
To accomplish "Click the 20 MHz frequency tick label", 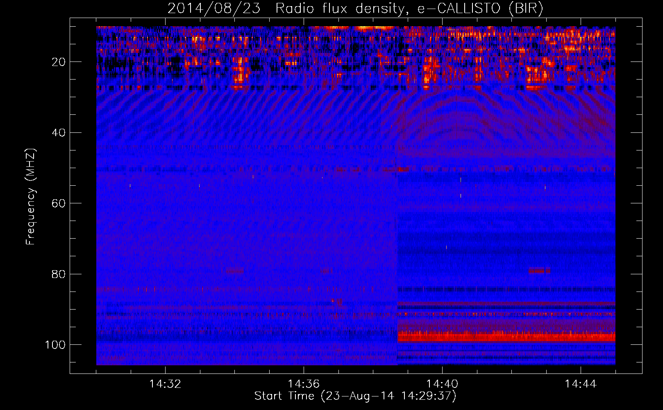I will 59,62.
